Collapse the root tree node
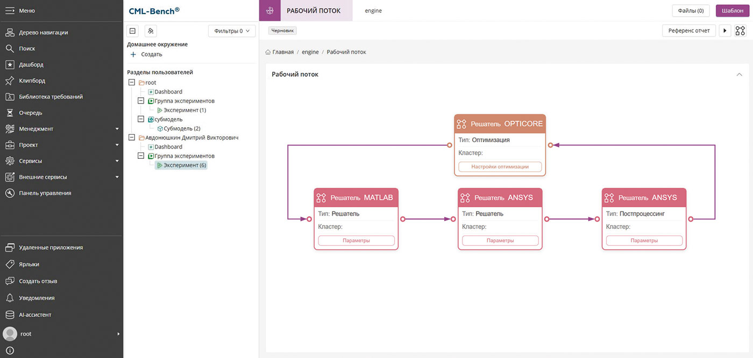 (x=132, y=83)
